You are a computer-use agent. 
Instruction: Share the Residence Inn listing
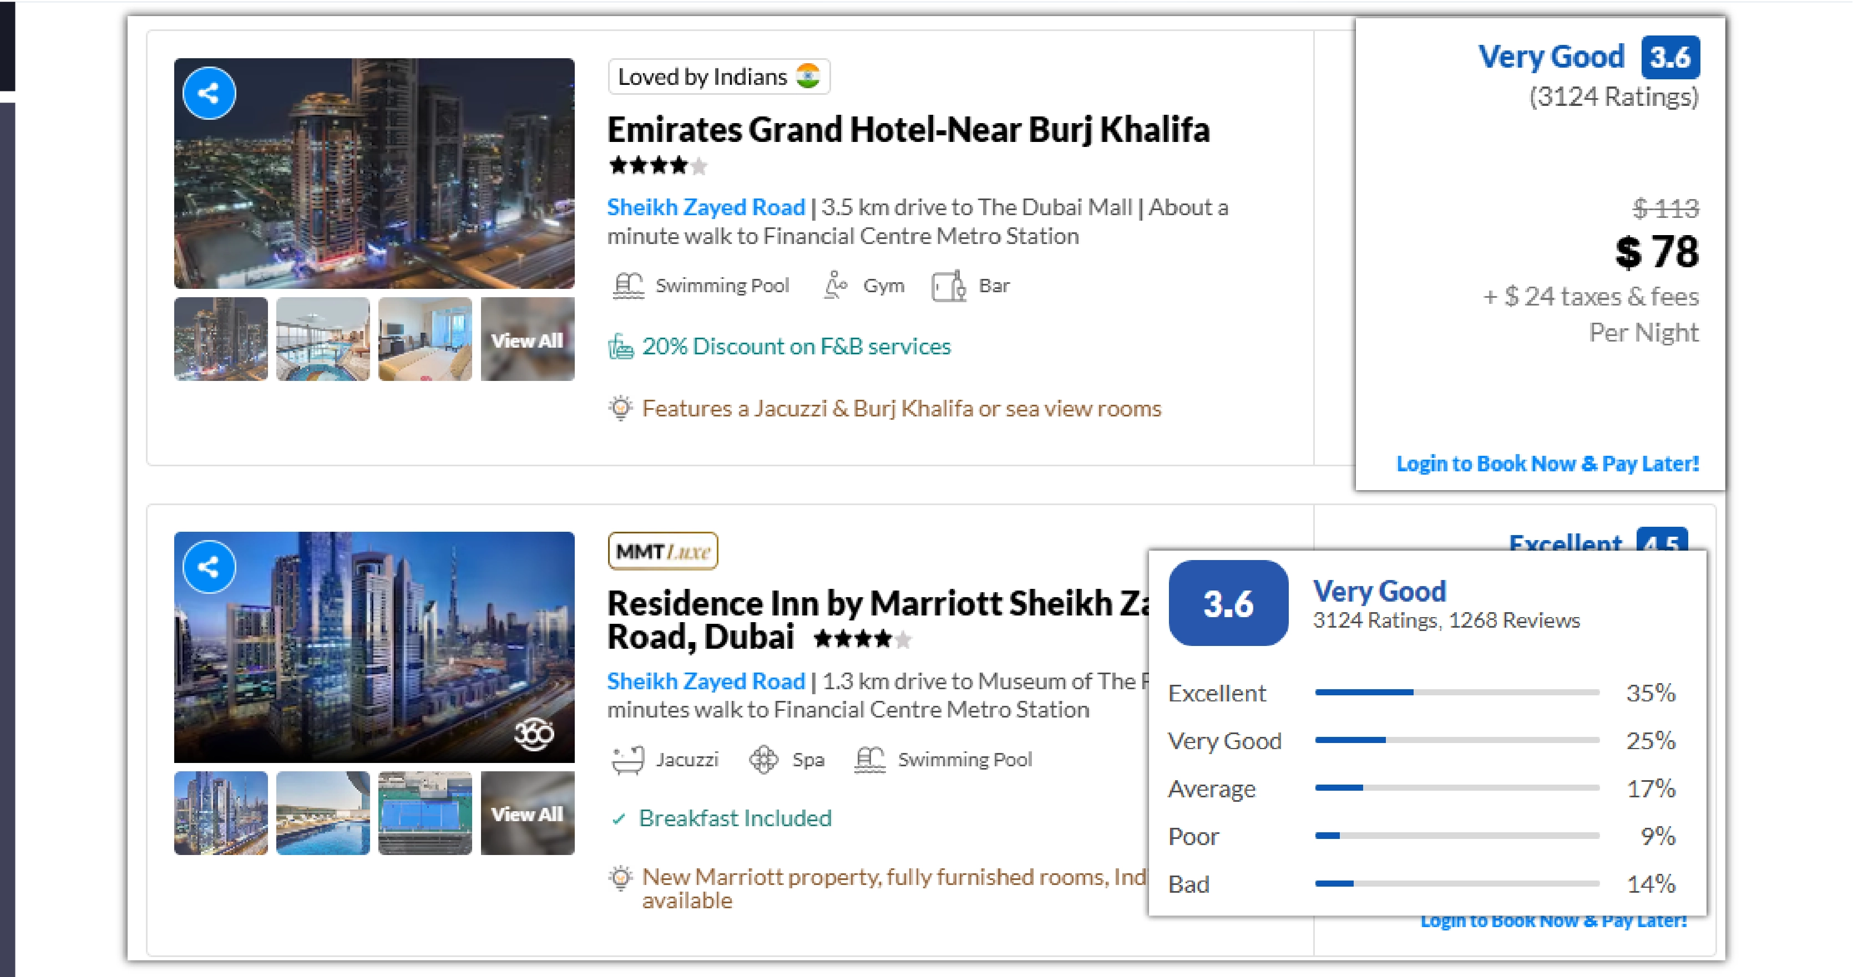208,567
